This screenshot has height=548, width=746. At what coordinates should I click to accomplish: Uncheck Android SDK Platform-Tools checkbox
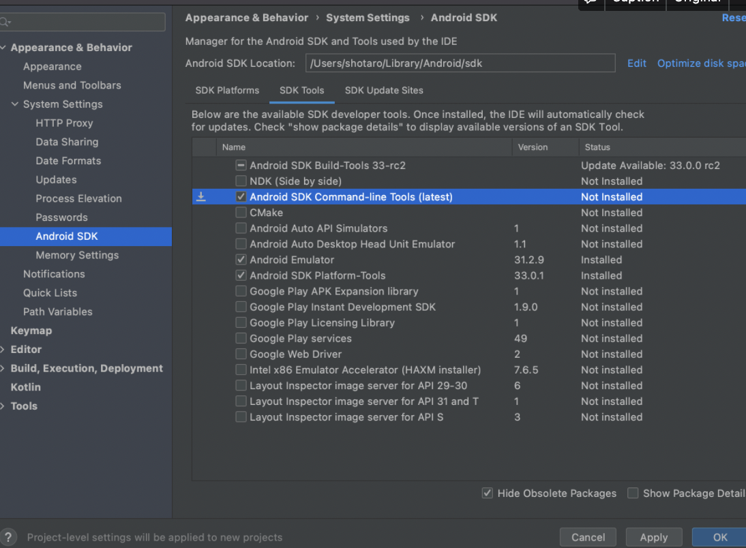point(241,275)
